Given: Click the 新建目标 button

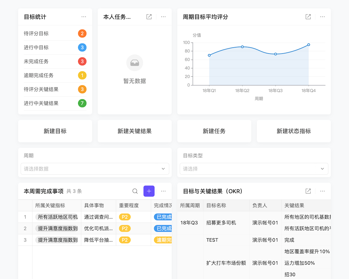Looking at the screenshot, I should tap(55, 131).
